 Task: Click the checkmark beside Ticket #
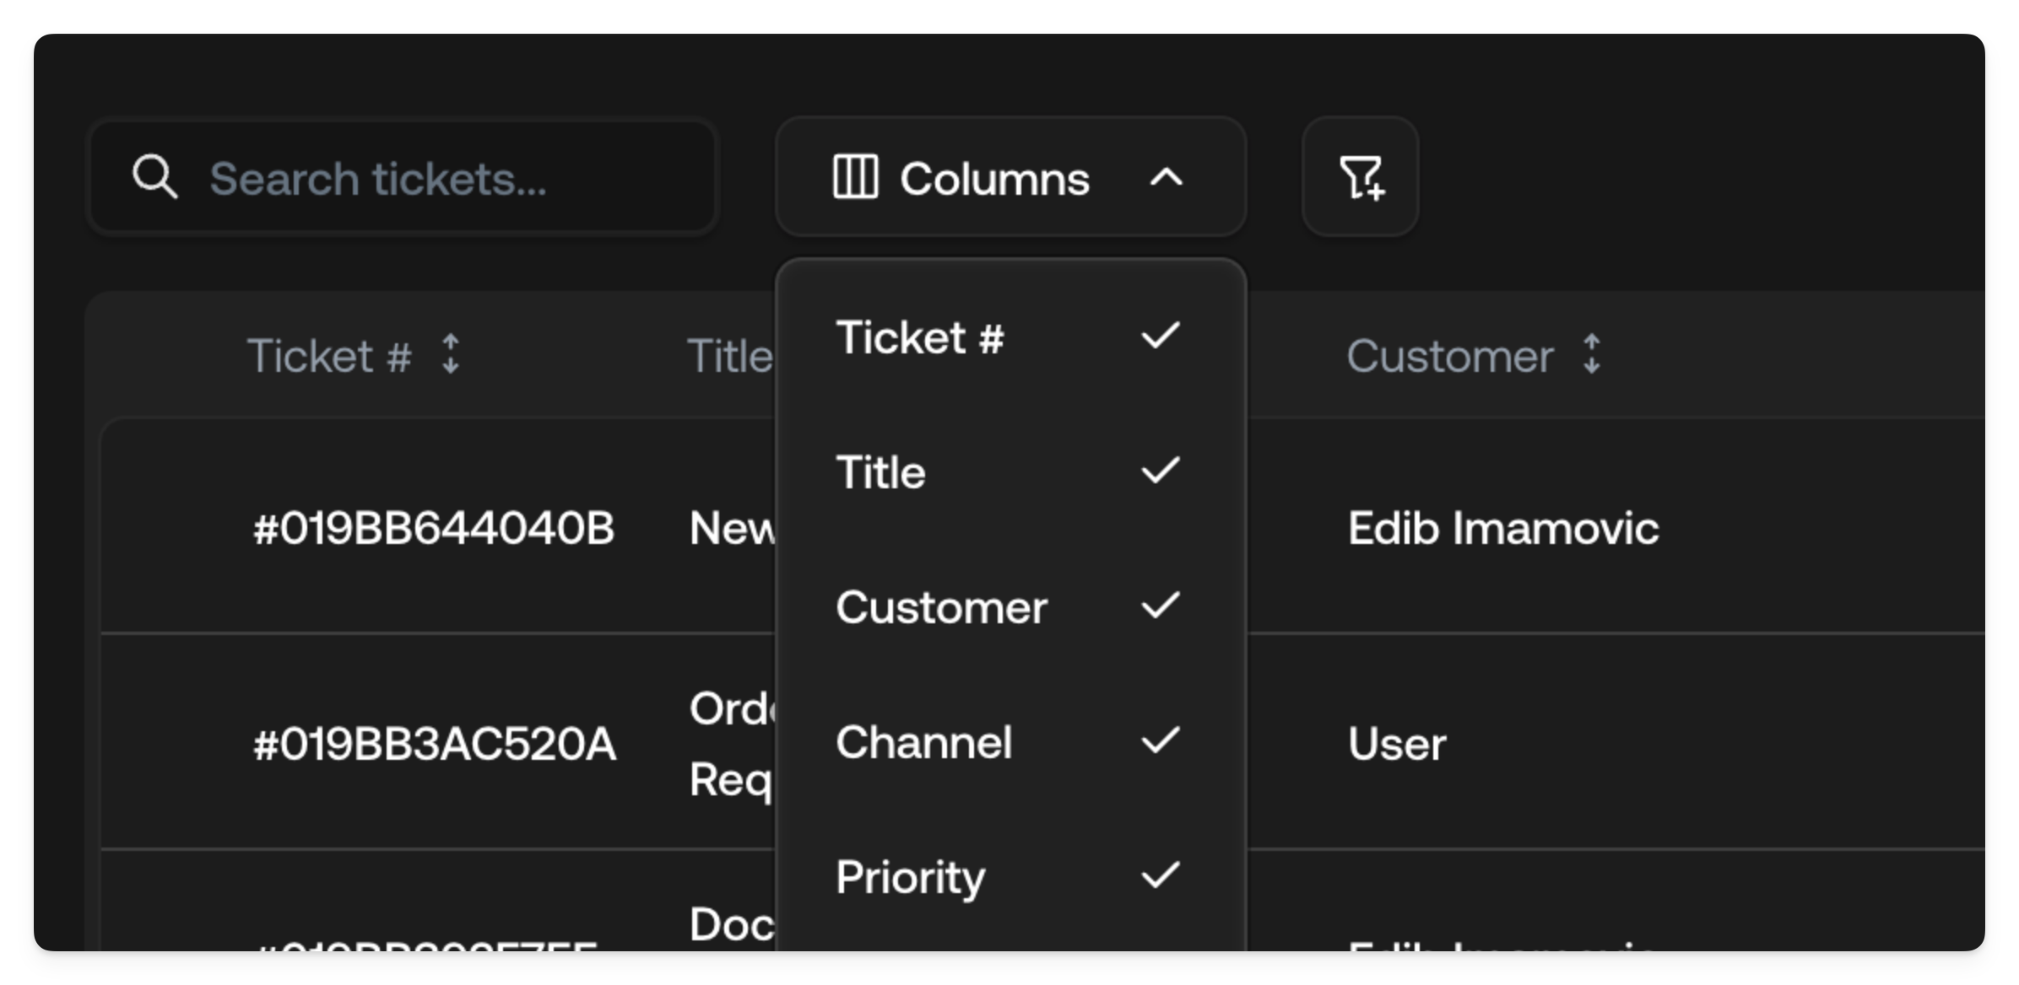click(x=1161, y=336)
